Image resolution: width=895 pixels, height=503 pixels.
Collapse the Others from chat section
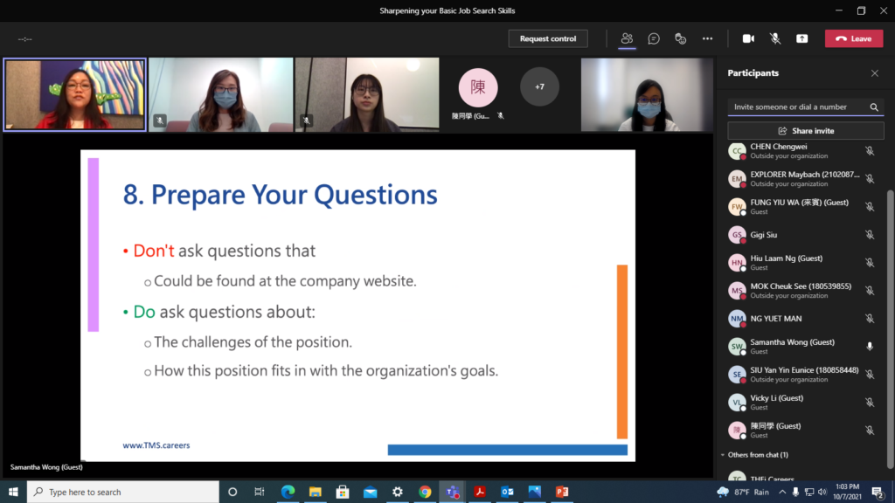point(723,454)
